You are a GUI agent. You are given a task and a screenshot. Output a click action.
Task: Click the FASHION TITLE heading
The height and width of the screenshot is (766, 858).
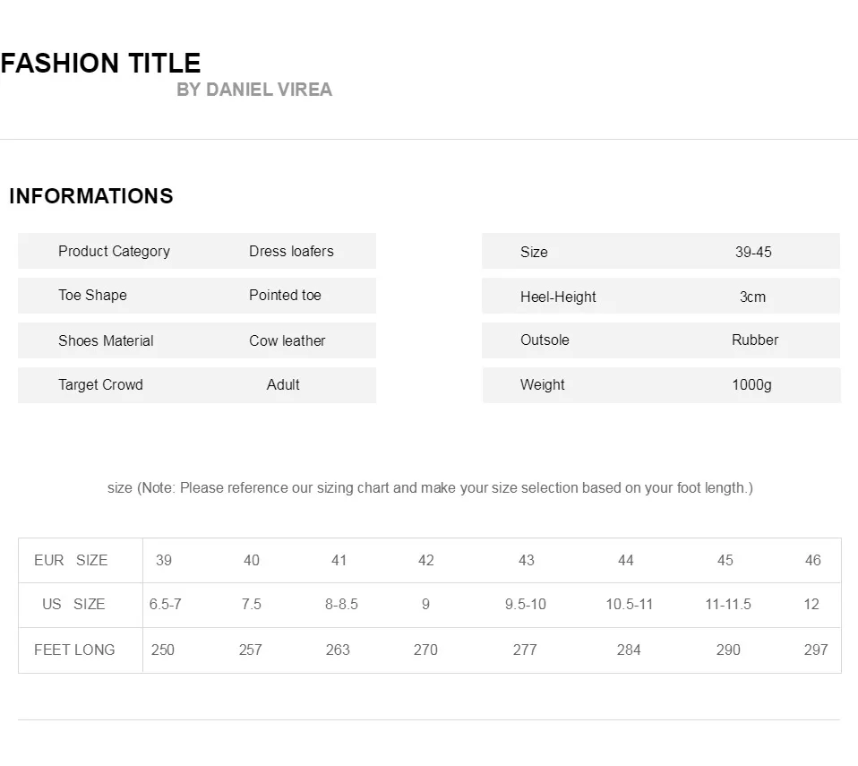100,63
